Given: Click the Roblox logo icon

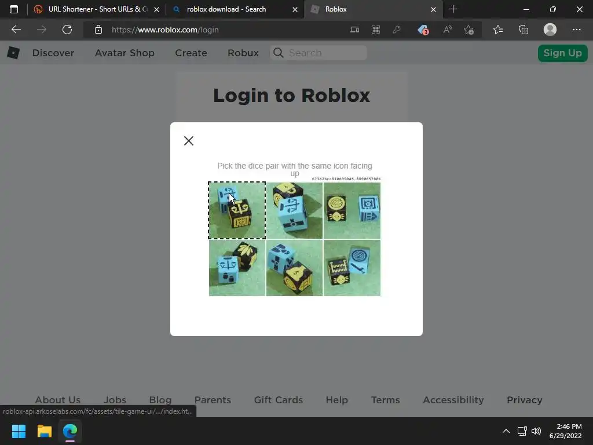Looking at the screenshot, I should pos(13,53).
